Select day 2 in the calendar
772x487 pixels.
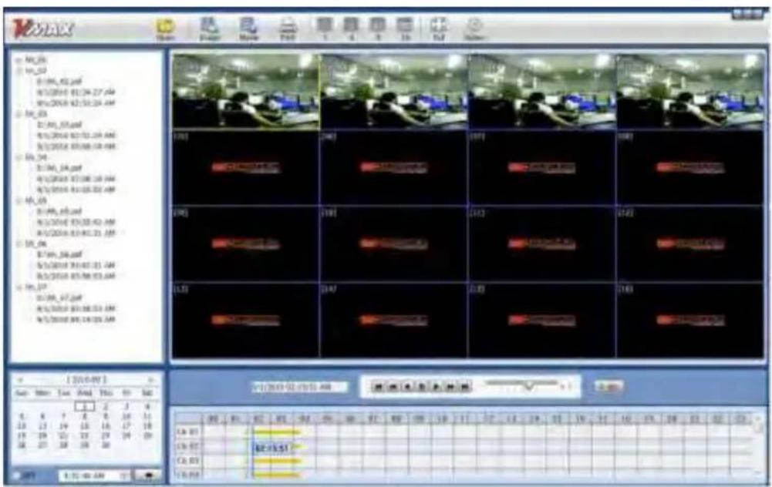(106, 407)
